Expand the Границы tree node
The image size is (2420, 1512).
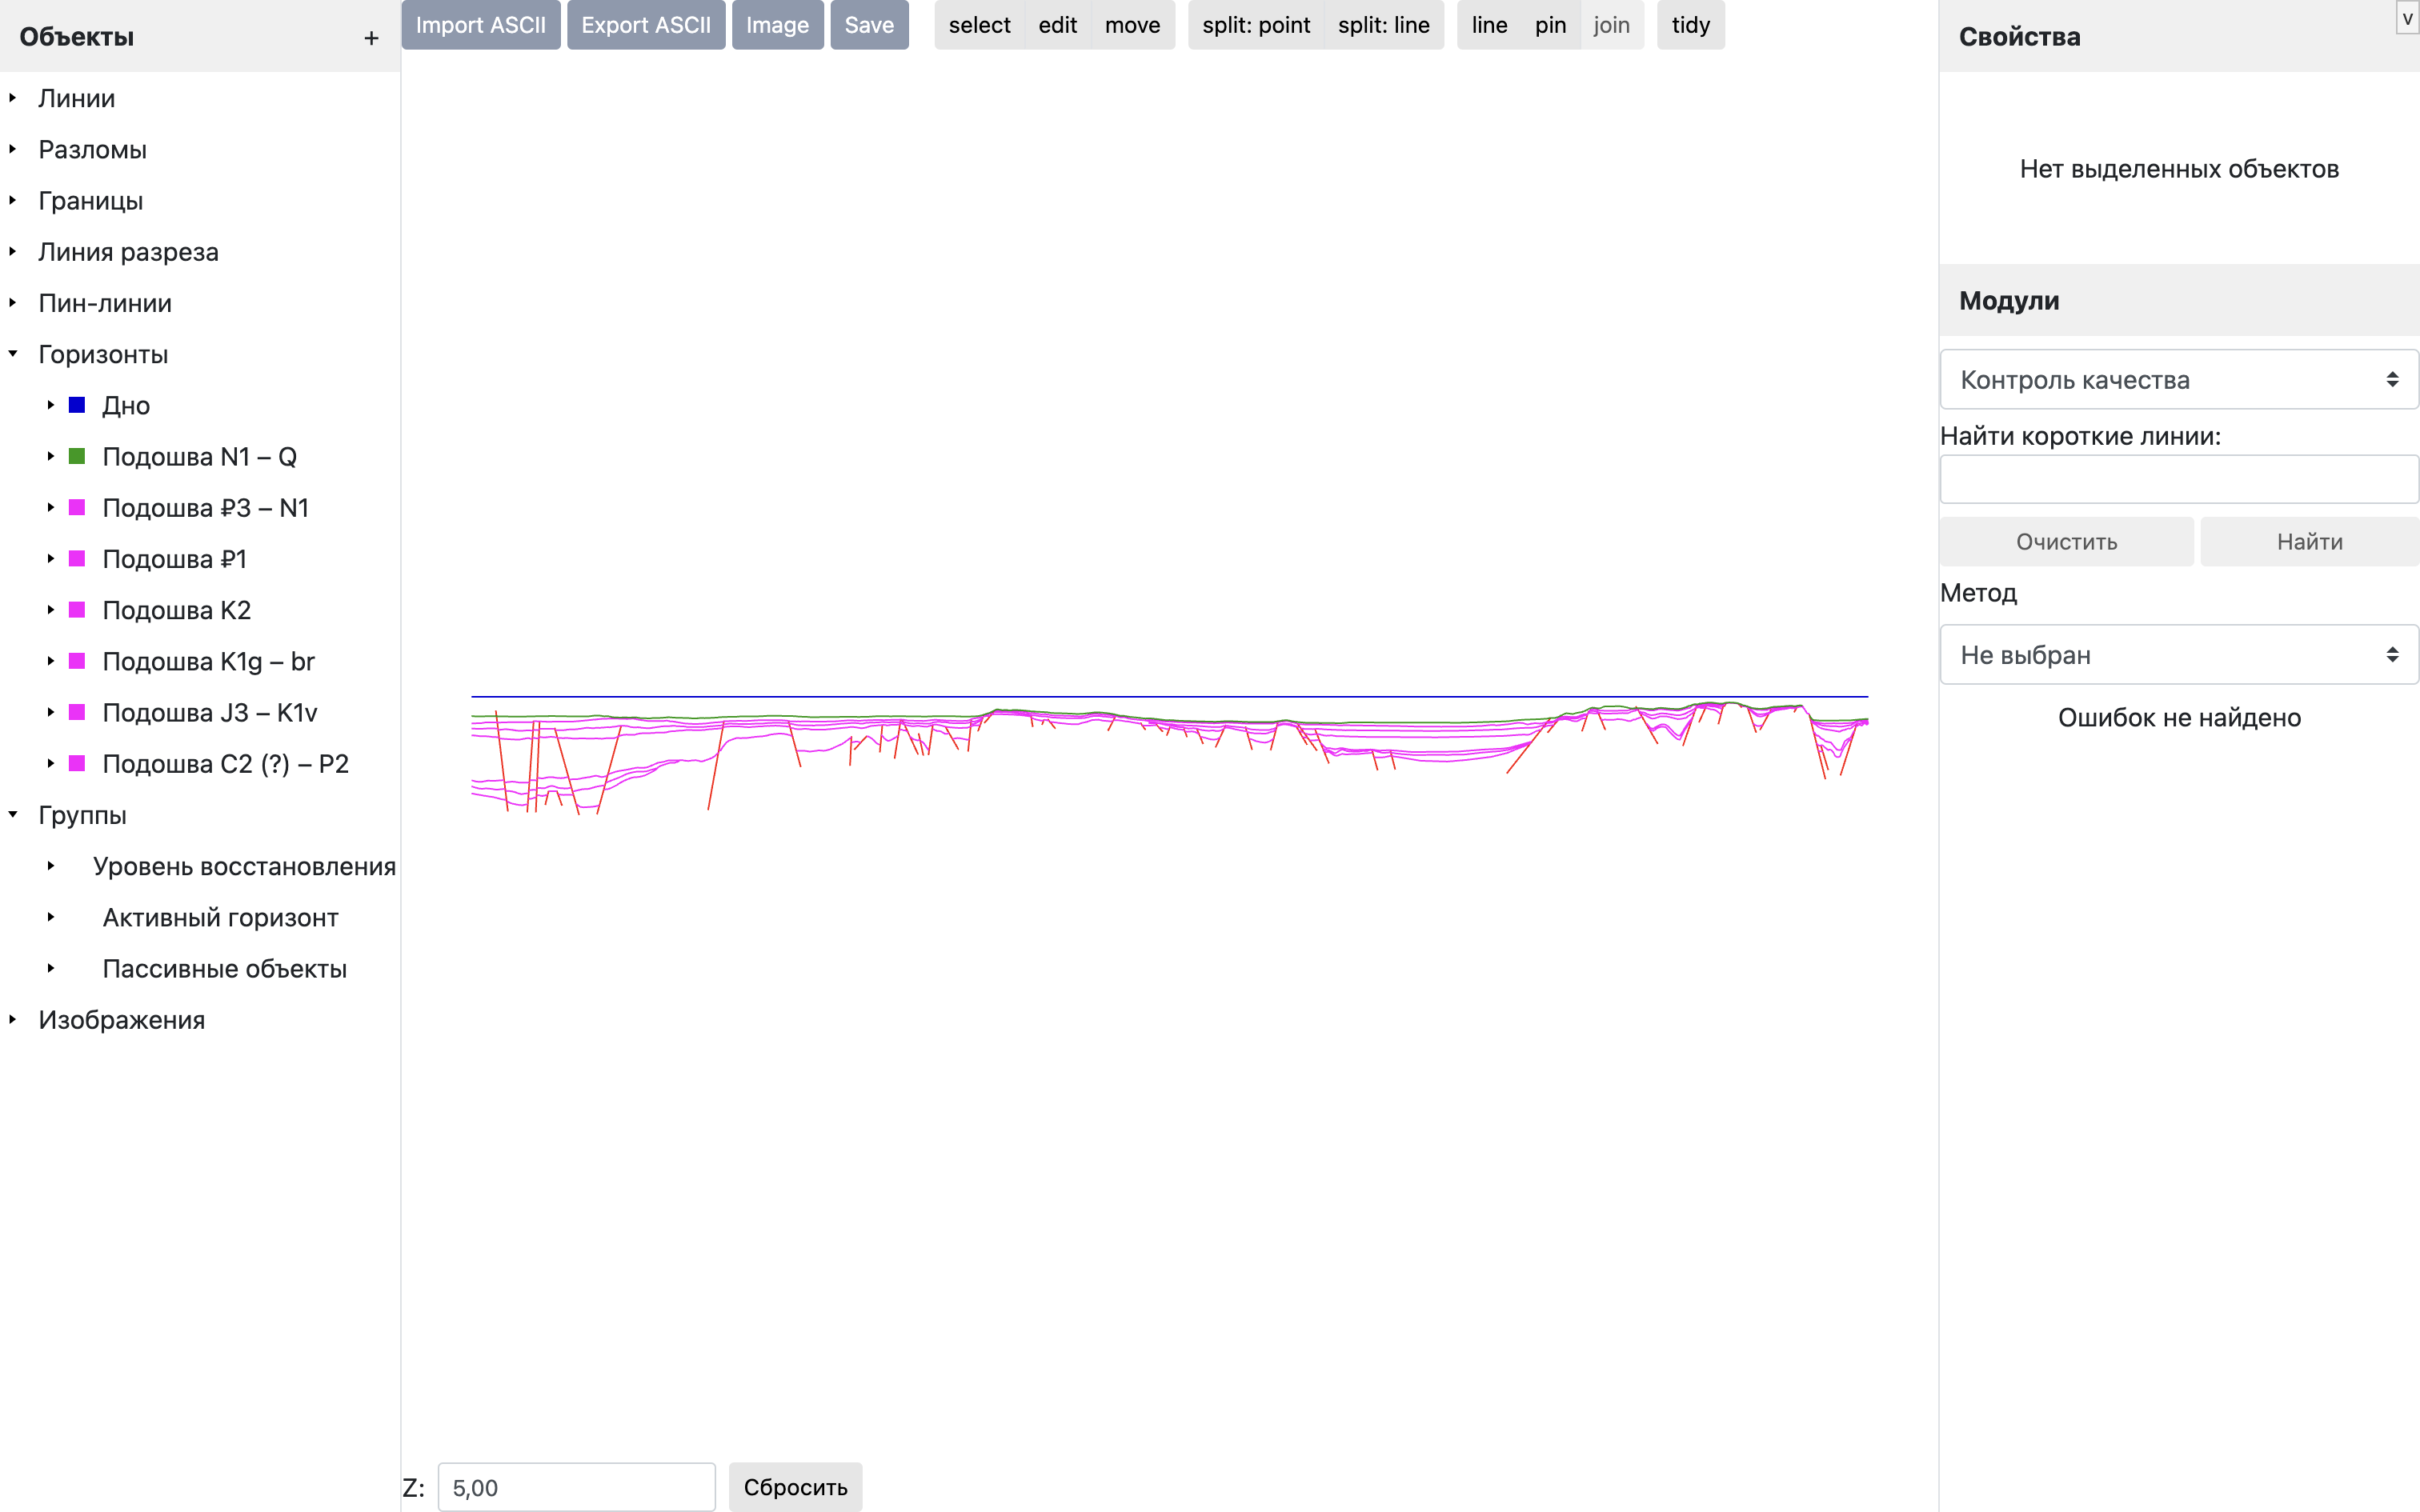tap(13, 200)
